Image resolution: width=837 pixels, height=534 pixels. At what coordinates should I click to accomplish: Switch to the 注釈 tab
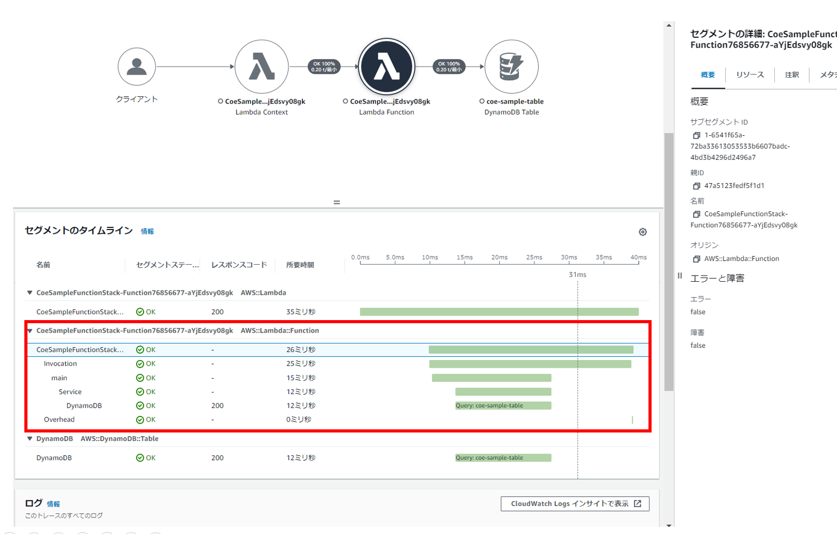pyautogui.click(x=791, y=75)
